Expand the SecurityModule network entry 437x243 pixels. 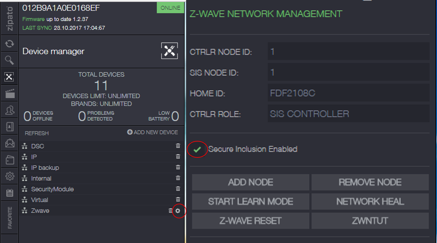[52, 189]
